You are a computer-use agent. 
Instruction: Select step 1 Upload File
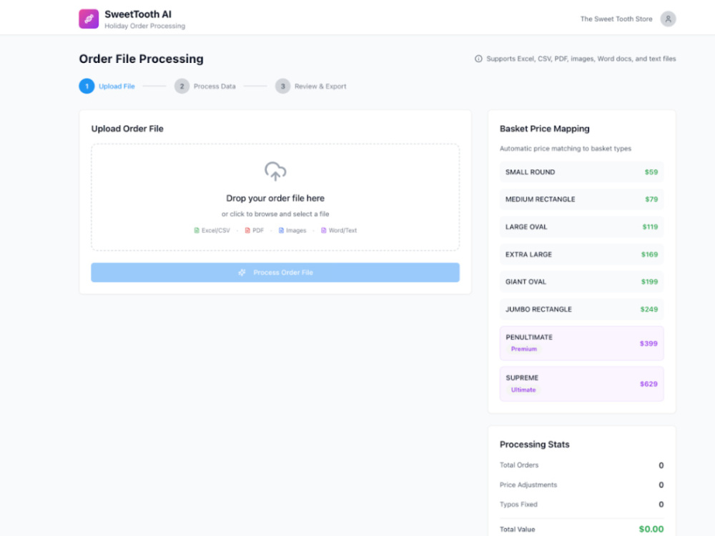click(107, 86)
